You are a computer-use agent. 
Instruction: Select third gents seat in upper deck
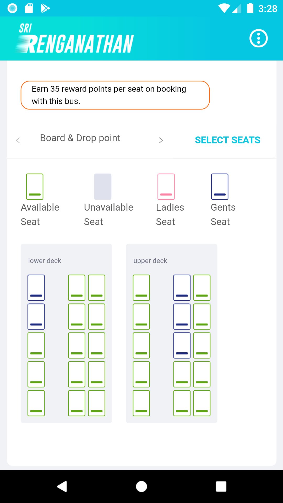pos(182,345)
